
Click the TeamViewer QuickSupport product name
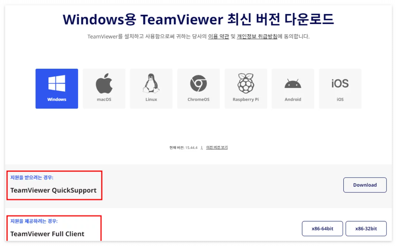(x=53, y=190)
